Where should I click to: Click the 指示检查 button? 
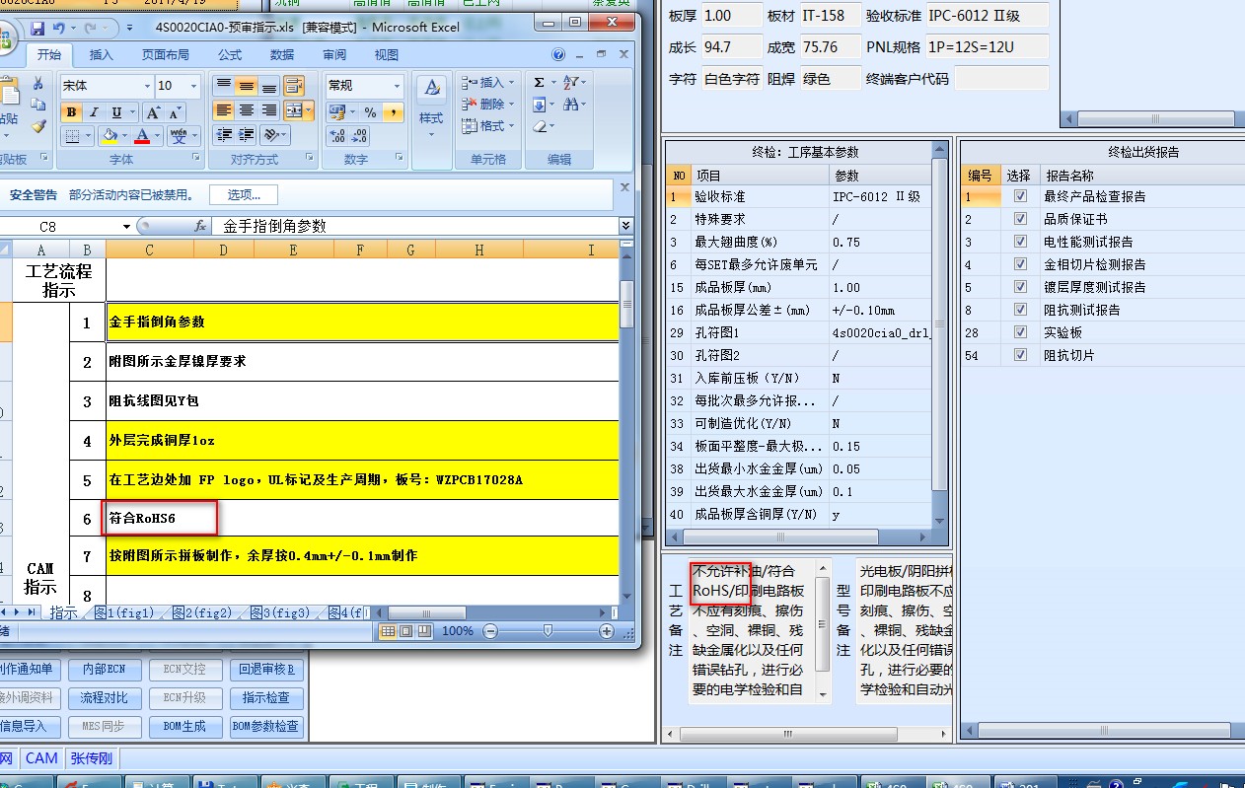[266, 698]
